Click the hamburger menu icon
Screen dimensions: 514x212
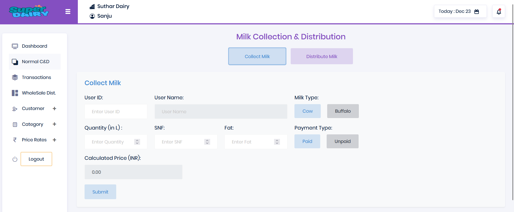(68, 12)
